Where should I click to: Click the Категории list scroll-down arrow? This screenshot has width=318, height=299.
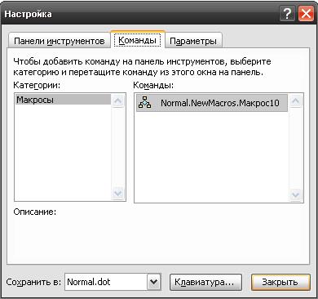118,193
